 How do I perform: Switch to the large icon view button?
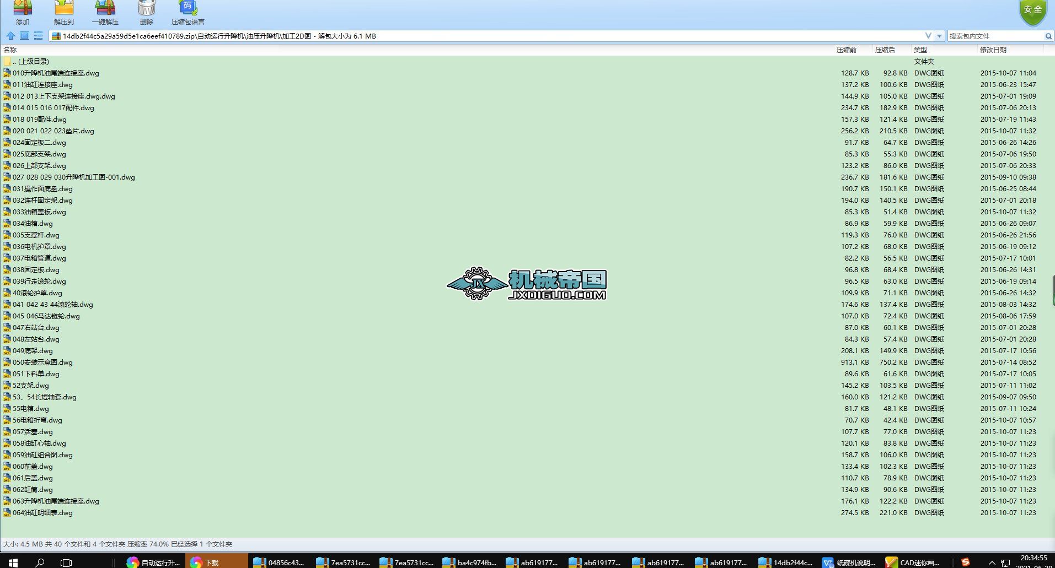pos(24,36)
